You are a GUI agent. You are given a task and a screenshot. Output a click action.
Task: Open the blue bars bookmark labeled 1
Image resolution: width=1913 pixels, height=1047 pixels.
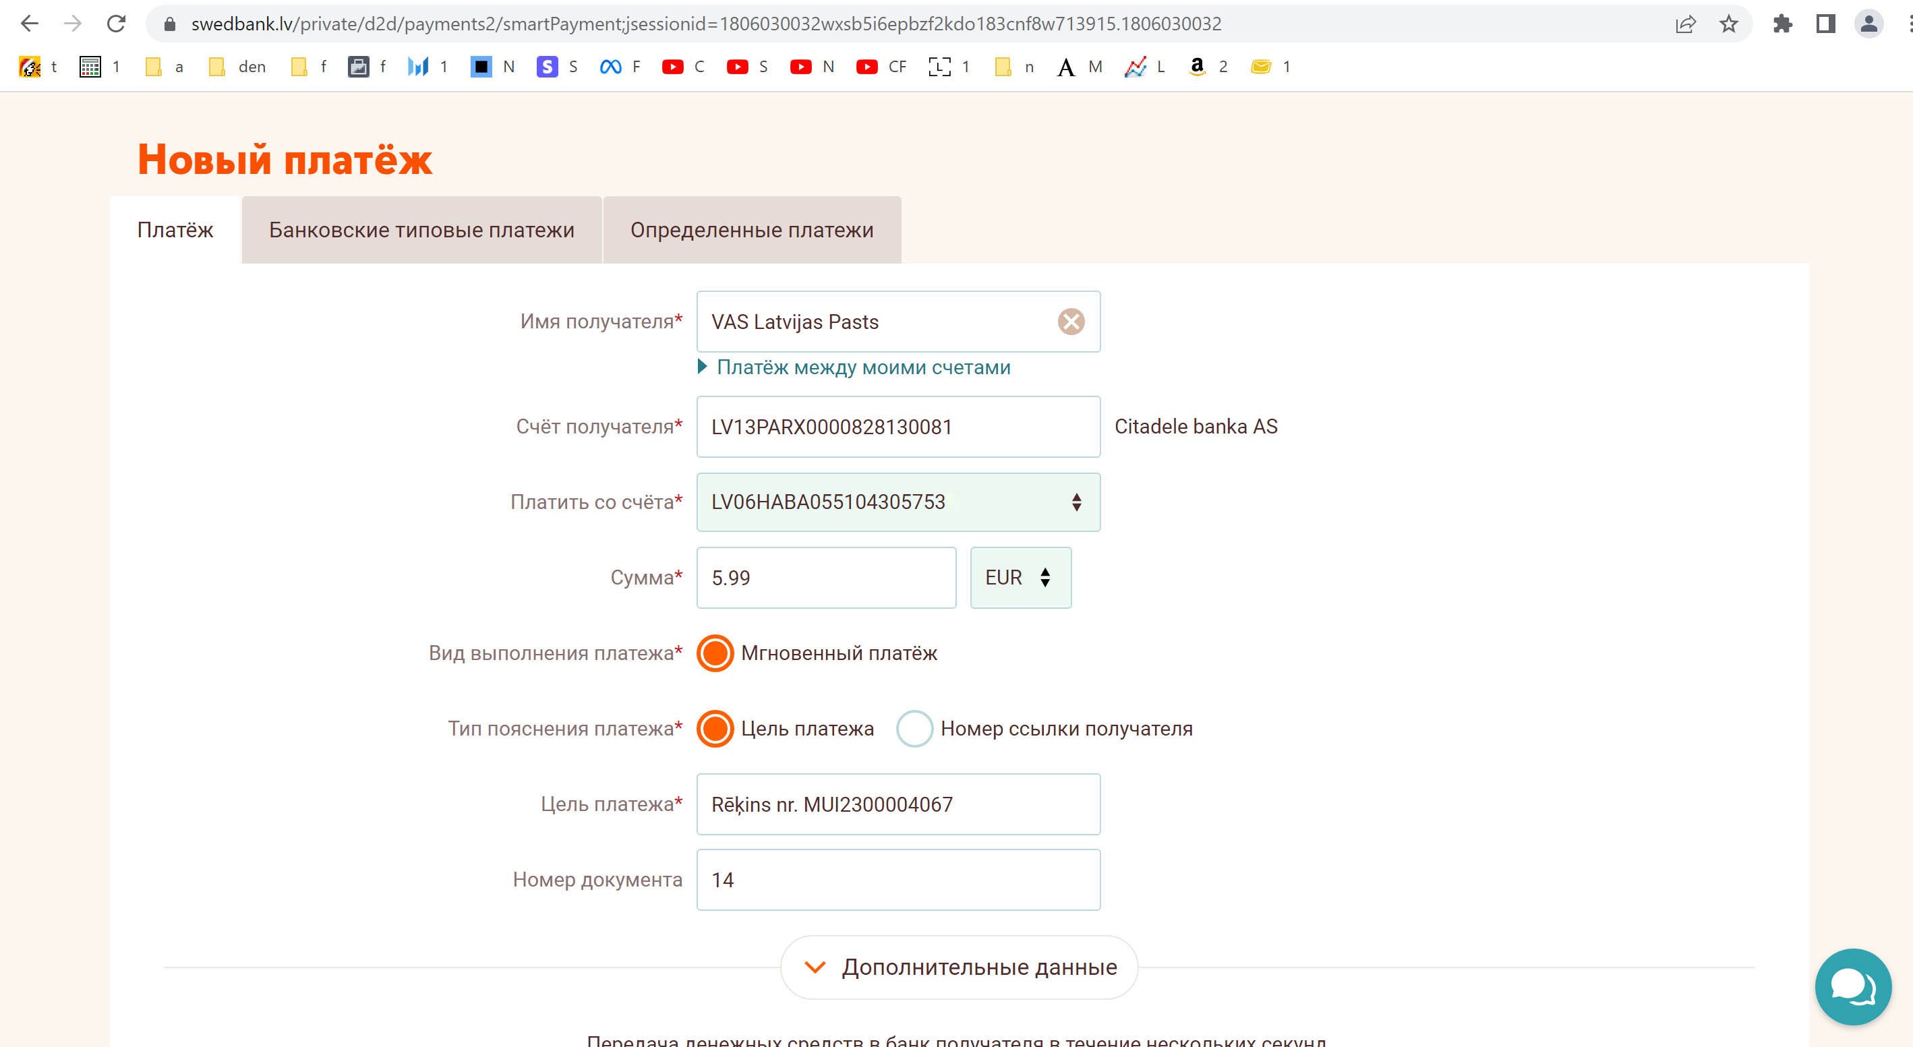tap(428, 67)
